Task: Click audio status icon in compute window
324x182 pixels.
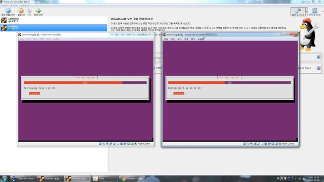Action: (x=252, y=144)
